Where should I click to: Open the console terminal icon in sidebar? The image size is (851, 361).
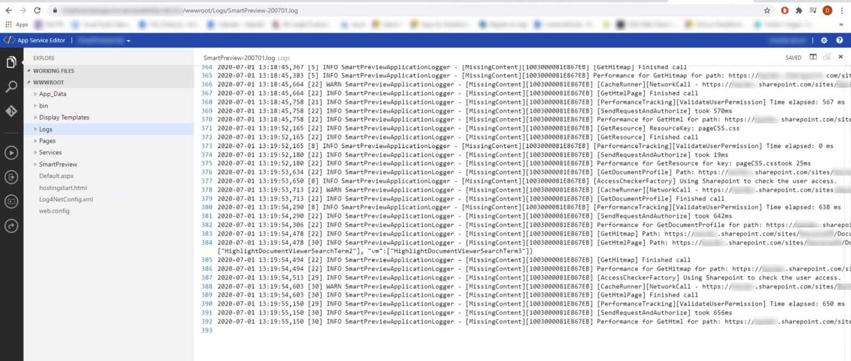(11, 201)
